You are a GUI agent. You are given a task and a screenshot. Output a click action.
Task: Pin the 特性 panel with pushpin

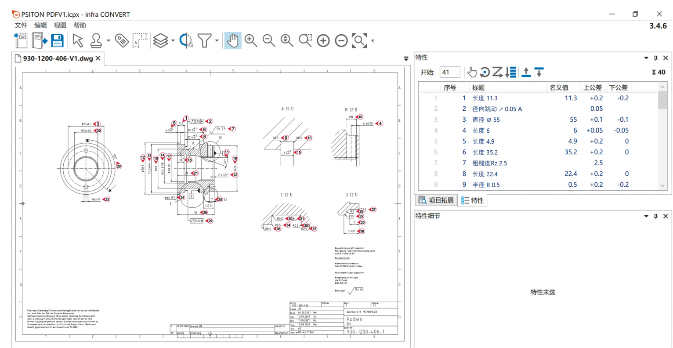[655, 58]
